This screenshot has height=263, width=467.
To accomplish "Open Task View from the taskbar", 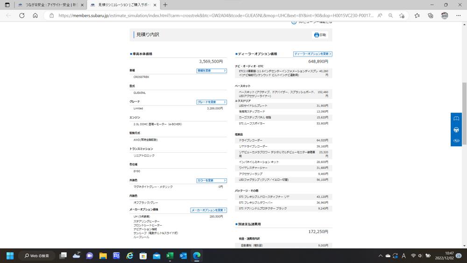I will (63, 256).
